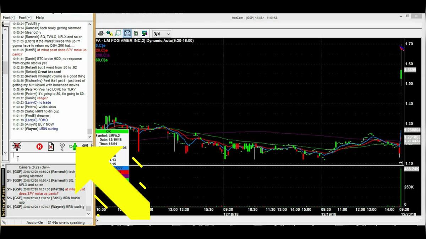Viewport: 426px width, 239px height.
Task: Open the Font[+] menu
Action: 25,17
